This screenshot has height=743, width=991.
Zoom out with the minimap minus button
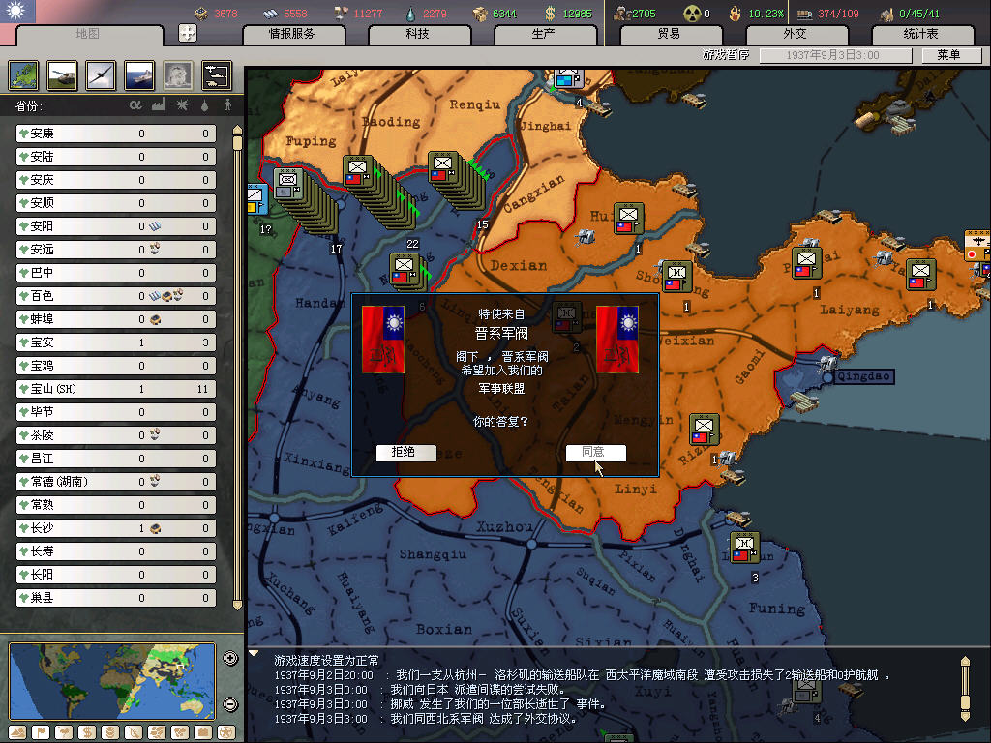230,704
